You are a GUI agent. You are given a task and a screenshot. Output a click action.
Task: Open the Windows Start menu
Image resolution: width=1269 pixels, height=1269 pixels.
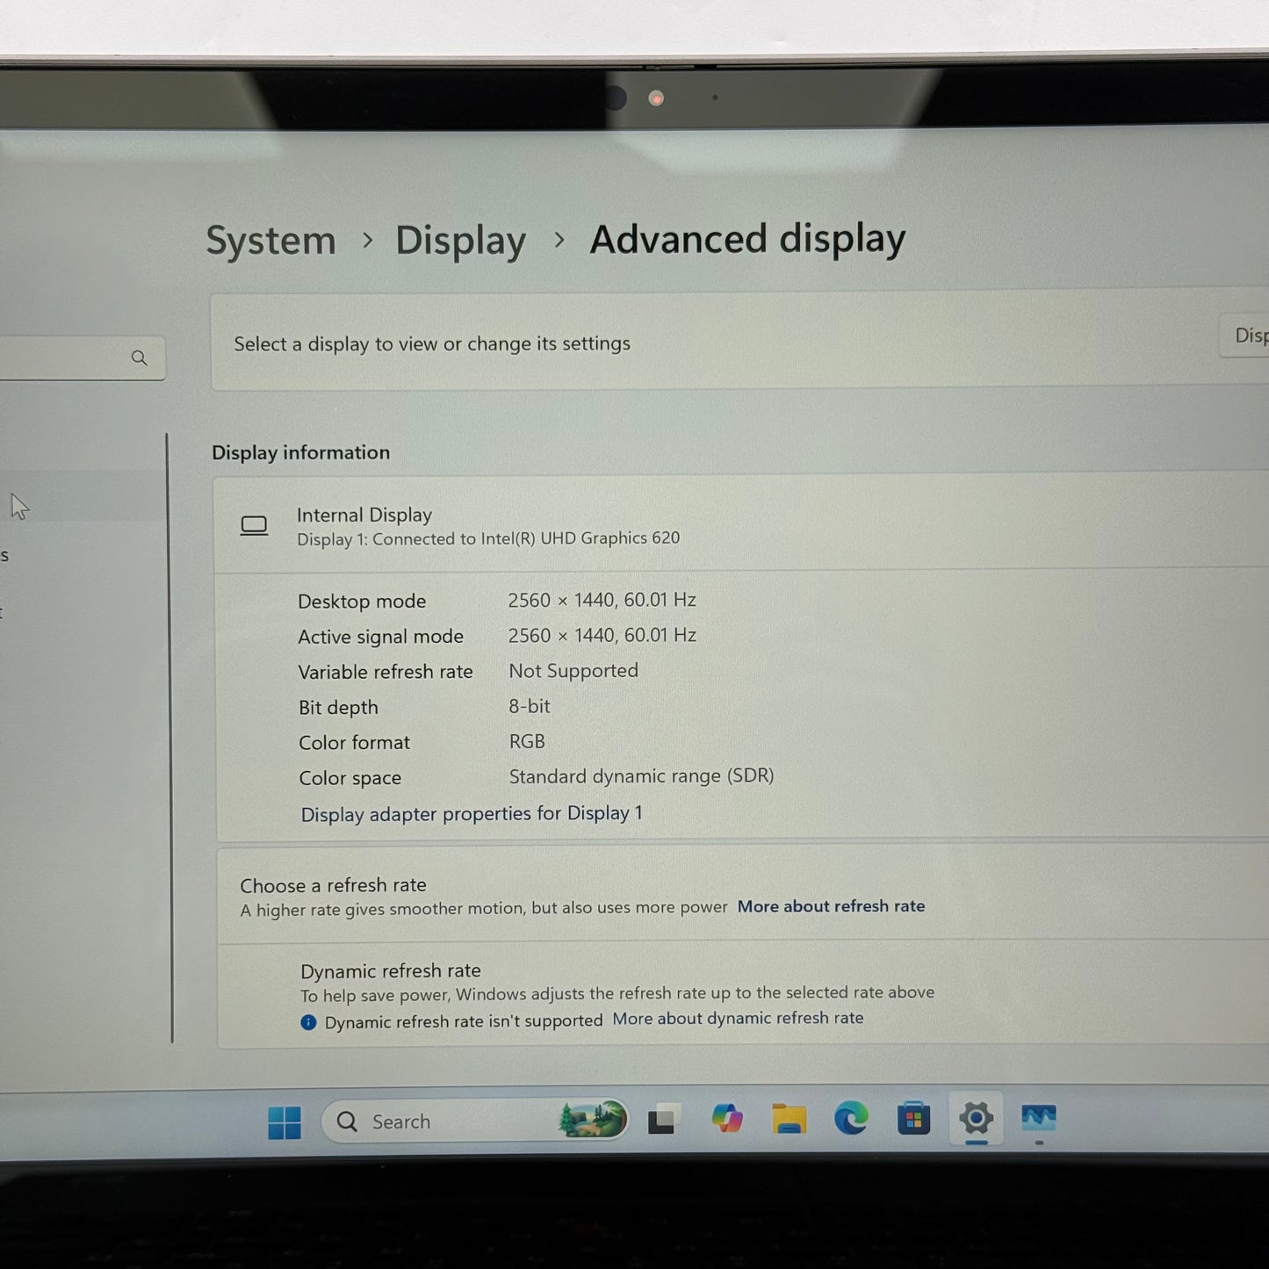[285, 1122]
